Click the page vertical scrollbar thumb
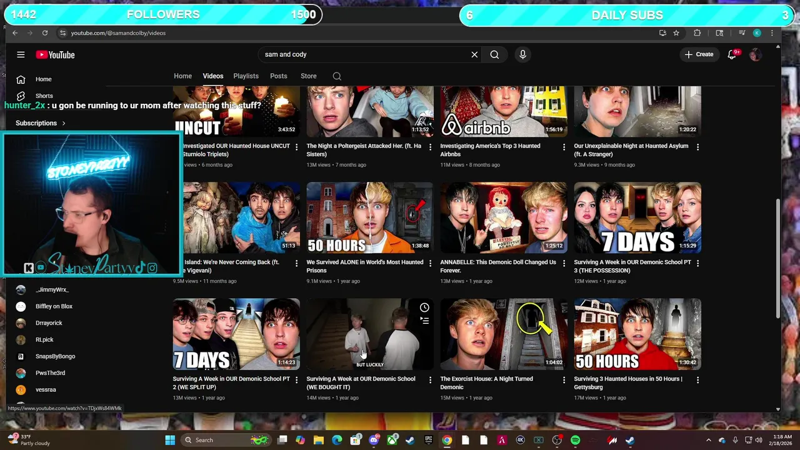This screenshot has height=450, width=800. point(778,259)
